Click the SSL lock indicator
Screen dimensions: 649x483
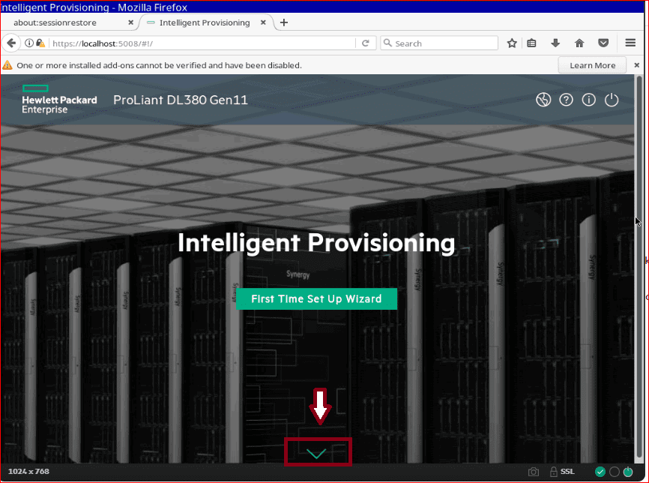pos(562,472)
